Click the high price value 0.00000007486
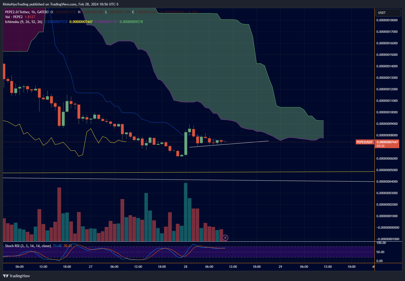The image size is (405, 281). (x=92, y=12)
